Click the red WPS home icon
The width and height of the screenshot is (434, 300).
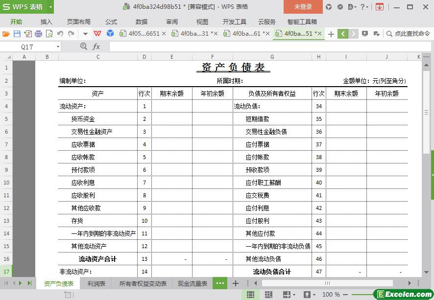click(97, 34)
